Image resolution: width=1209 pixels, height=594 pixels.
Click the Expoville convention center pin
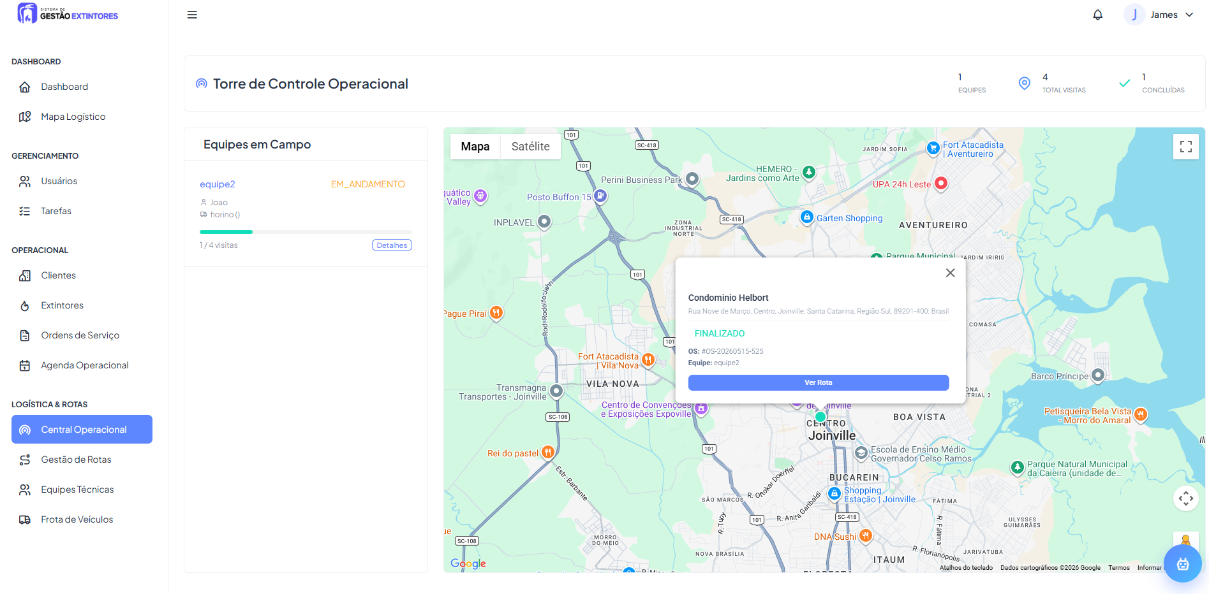tap(701, 409)
